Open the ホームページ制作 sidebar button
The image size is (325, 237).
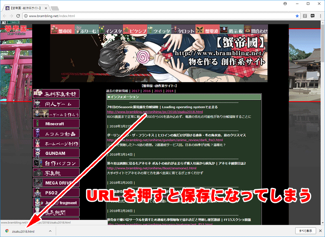tap(56, 143)
